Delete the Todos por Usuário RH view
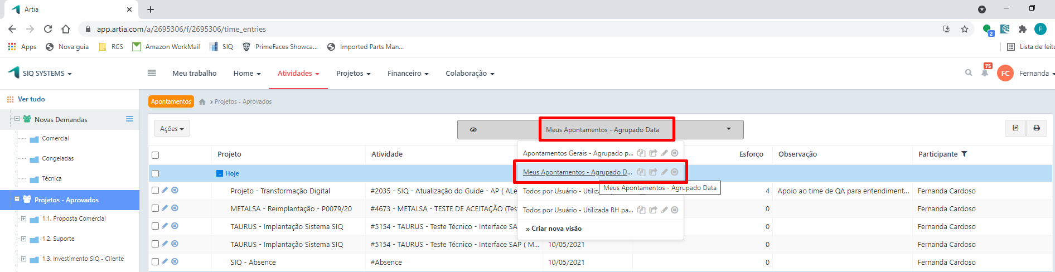Viewport: 1055px width, 272px height. click(675, 210)
